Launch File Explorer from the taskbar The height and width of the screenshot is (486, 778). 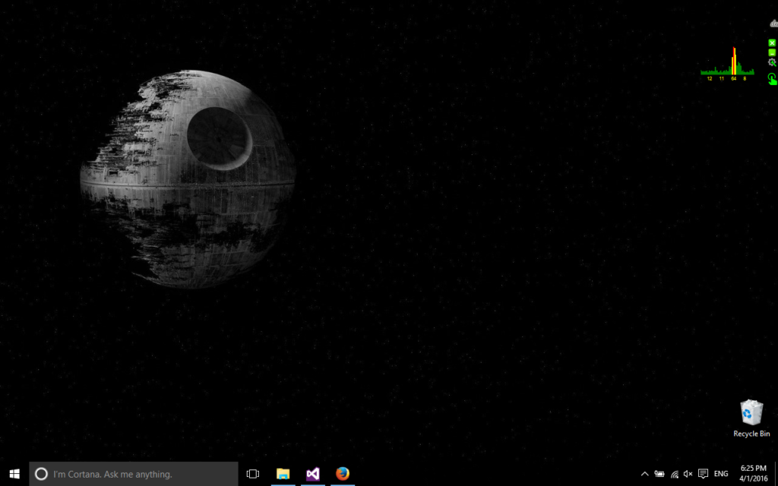283,474
